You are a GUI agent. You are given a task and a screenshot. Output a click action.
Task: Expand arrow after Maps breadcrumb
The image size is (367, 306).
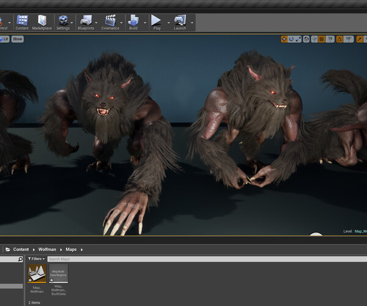(81, 250)
